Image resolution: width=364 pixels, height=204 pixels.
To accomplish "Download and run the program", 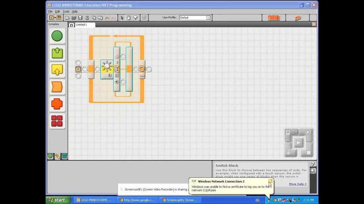I will tap(298, 142).
